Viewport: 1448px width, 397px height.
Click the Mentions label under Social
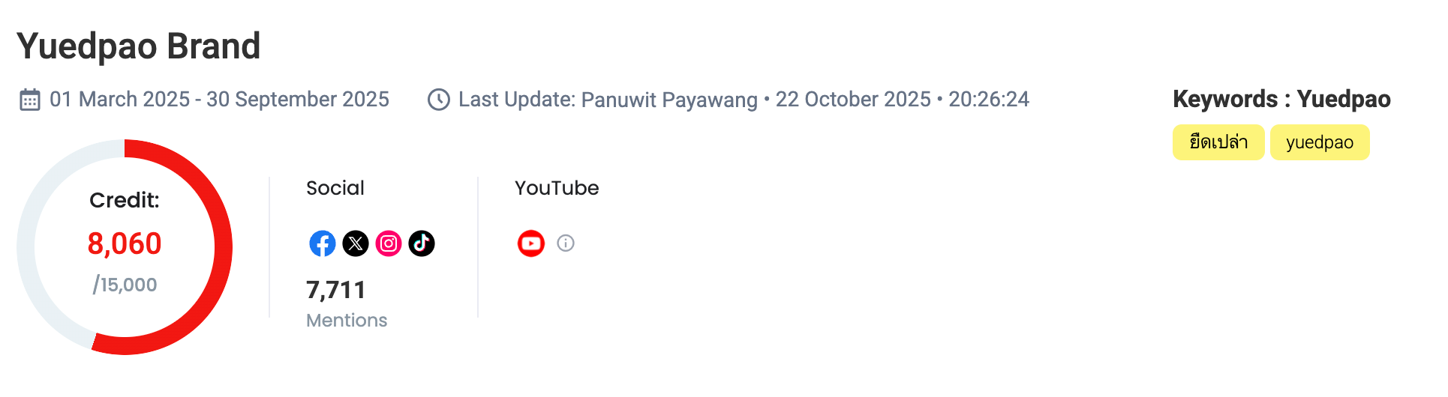347,321
